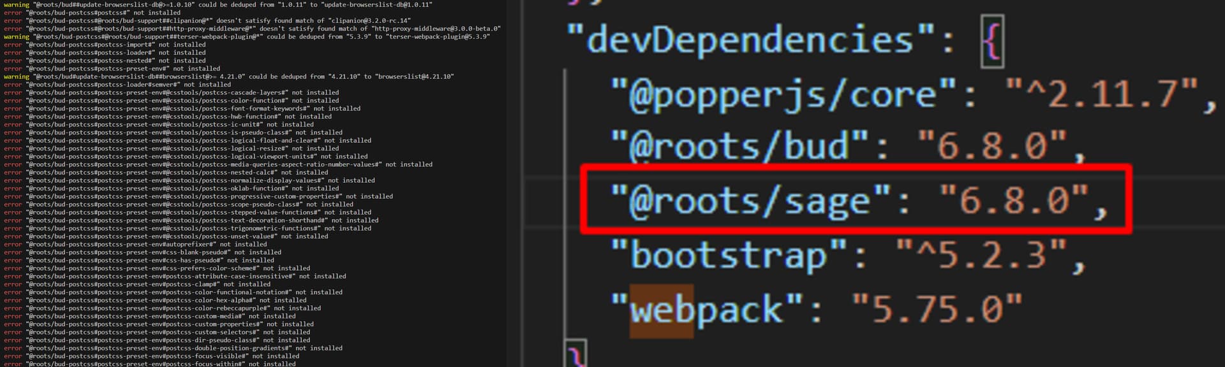This screenshot has height=367, width=1225.
Task: Click the update-browserslist-db 1.0.11 dedupe warning
Action: (218, 4)
